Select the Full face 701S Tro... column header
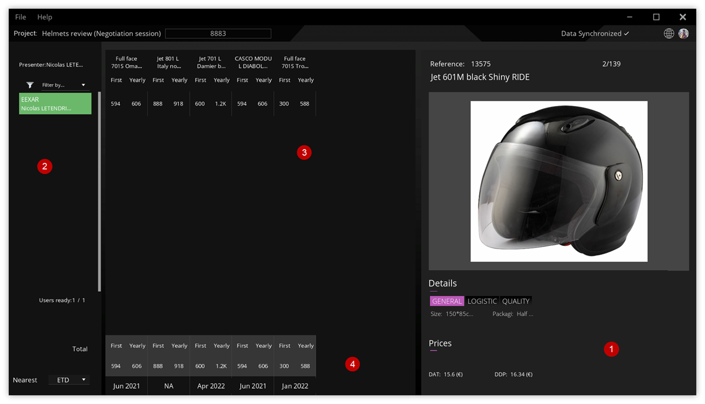705x404 pixels. [295, 62]
